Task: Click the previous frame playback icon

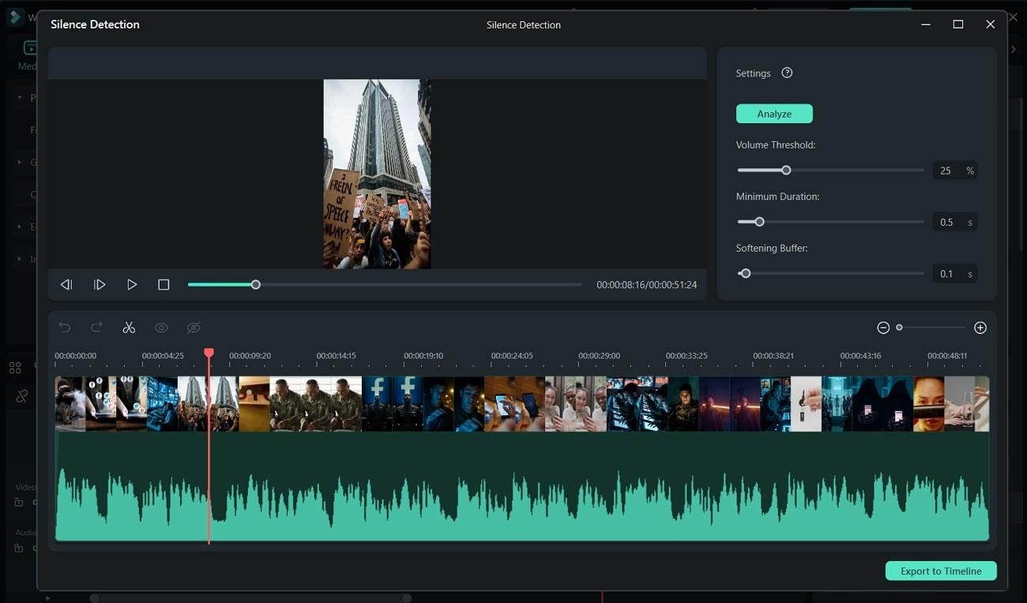Action: [66, 284]
